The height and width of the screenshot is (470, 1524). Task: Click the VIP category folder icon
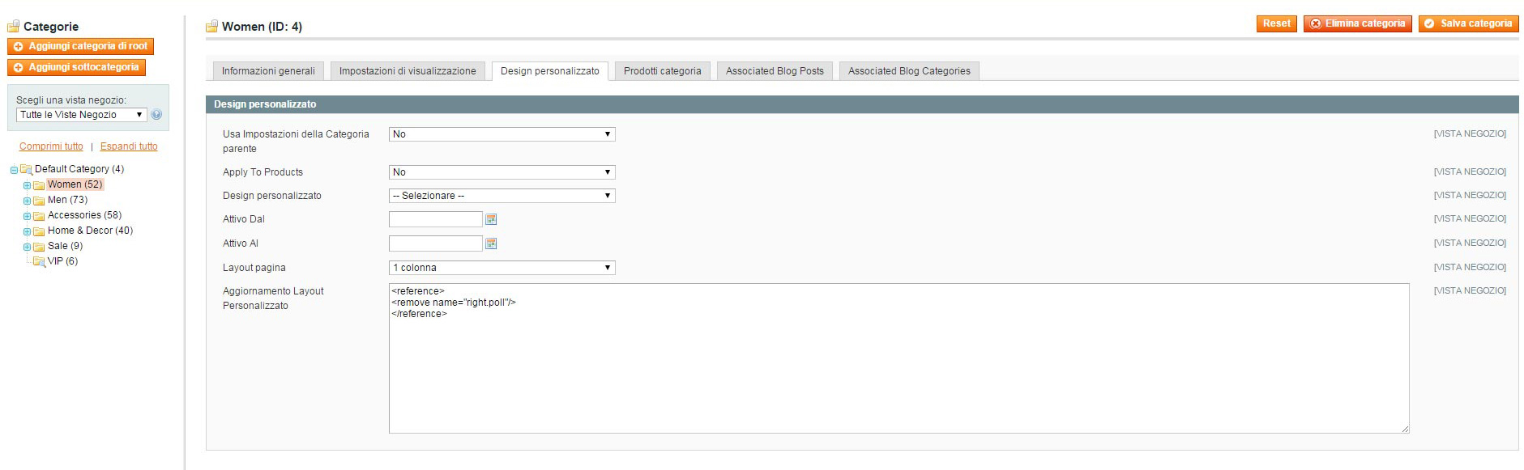39,261
